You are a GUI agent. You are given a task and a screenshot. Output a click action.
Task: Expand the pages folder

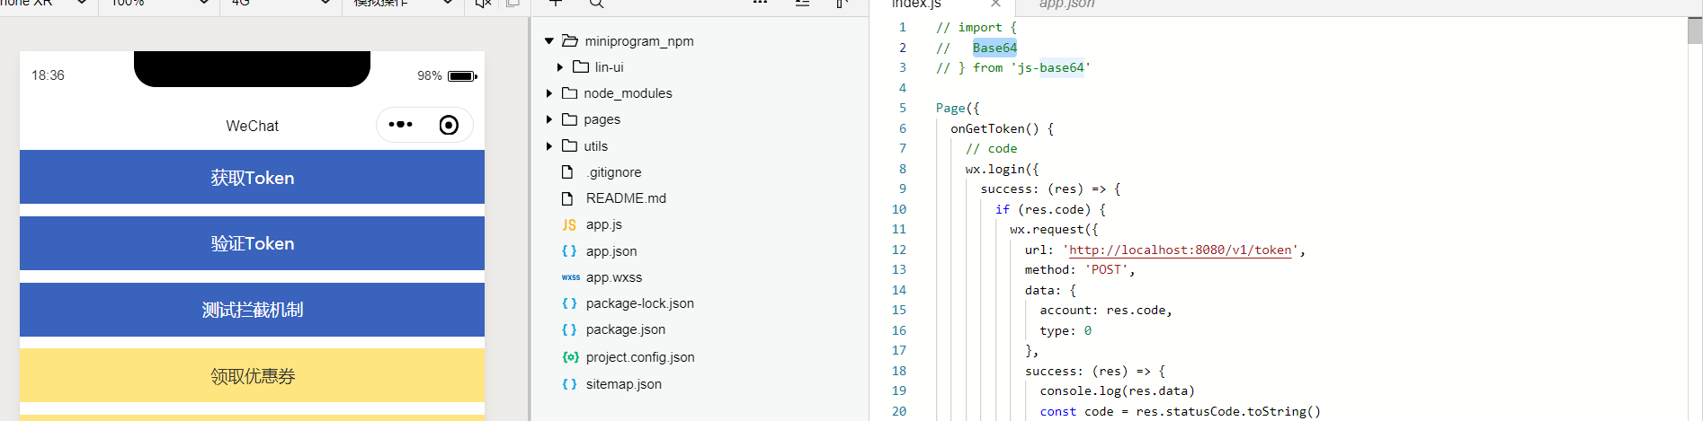click(548, 119)
